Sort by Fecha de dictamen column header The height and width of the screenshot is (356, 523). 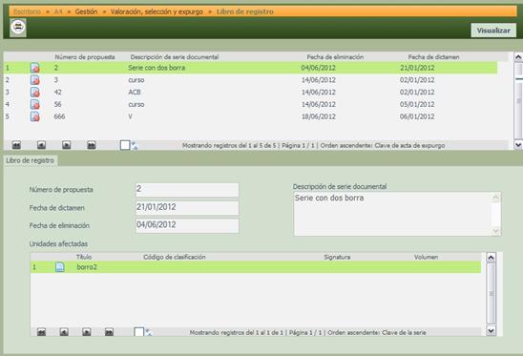[x=433, y=57]
